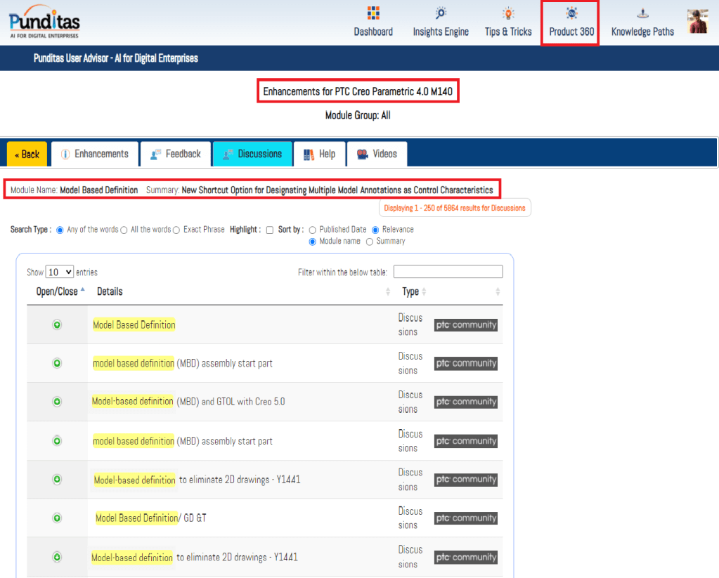Expand the first 'Model Based Definition' row
This screenshot has width=719, height=578.
pyautogui.click(x=57, y=324)
